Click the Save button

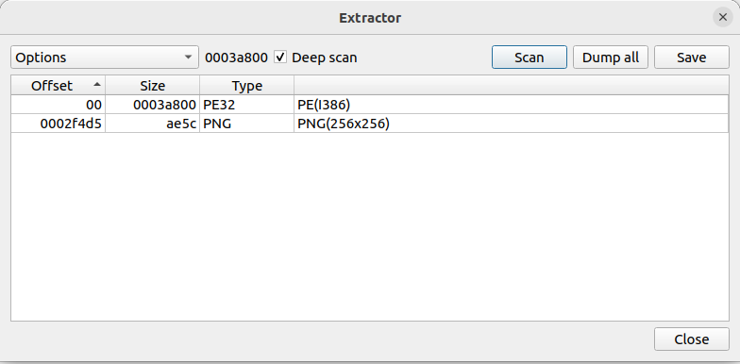(x=691, y=58)
